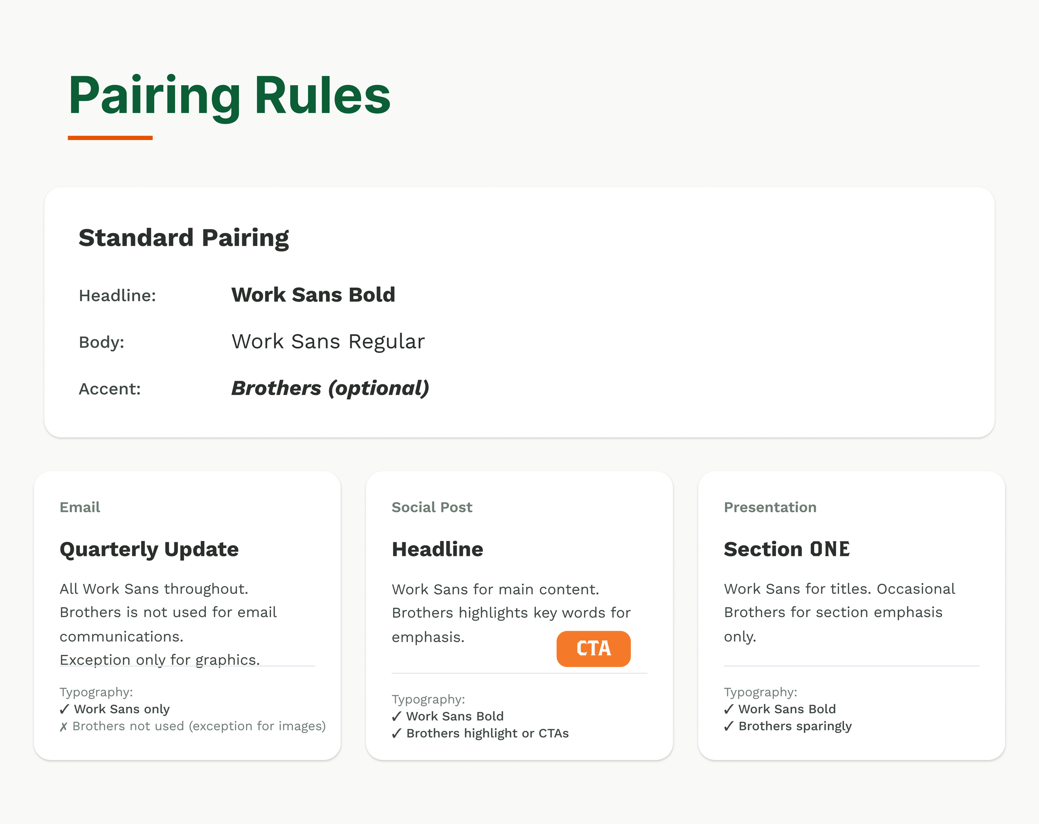Select 'All Work Sans throughout.' text

(154, 589)
